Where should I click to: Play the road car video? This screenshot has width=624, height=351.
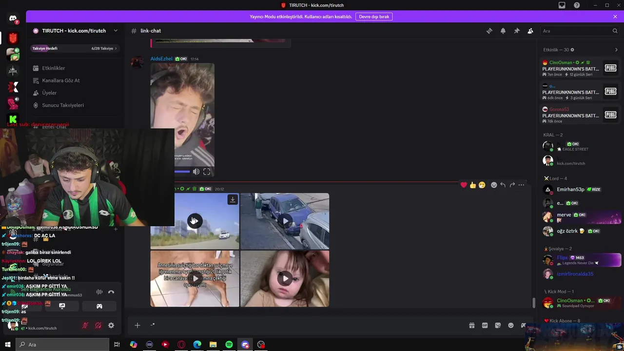(x=195, y=221)
